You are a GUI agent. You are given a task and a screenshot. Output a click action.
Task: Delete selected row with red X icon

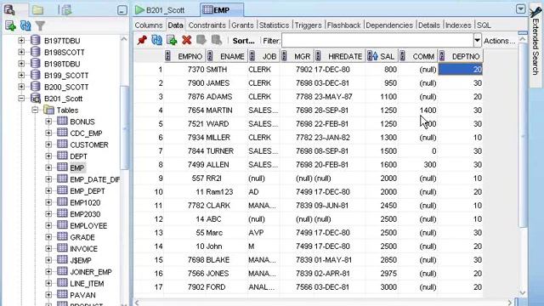coord(187,40)
